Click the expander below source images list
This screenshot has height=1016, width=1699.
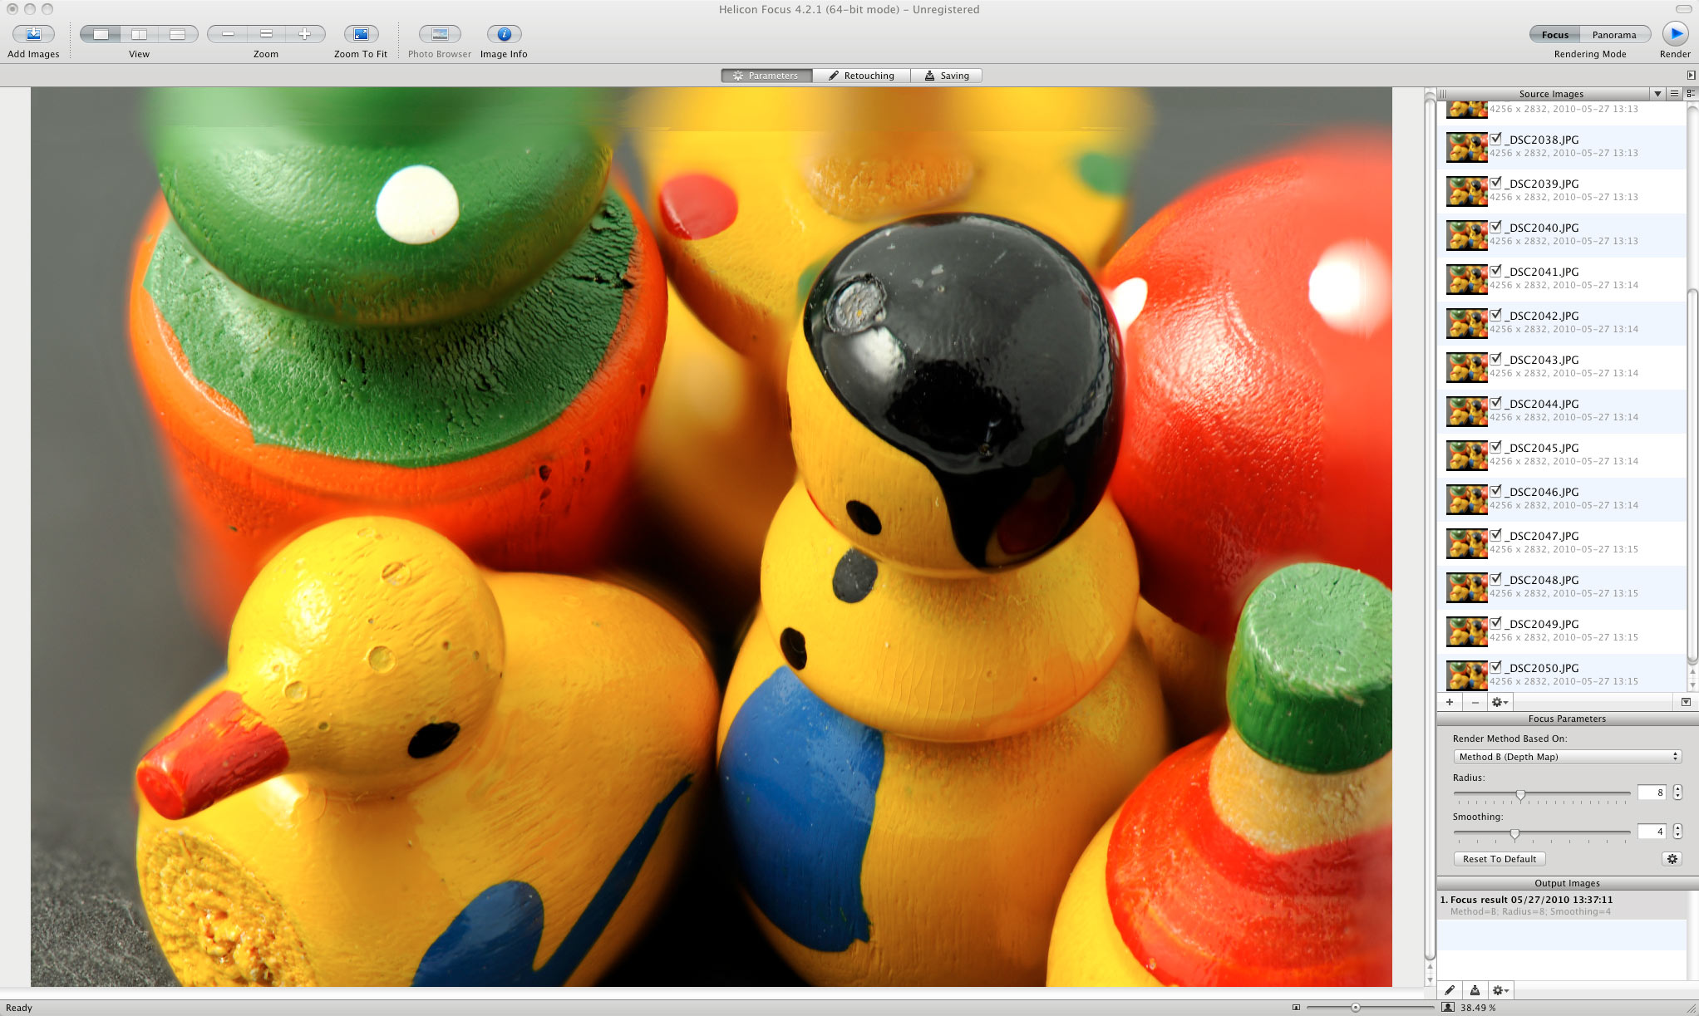(1686, 702)
